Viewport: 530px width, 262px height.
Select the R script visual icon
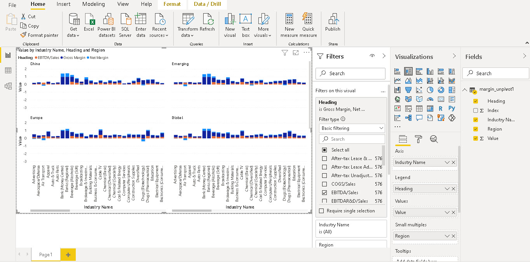click(441, 109)
